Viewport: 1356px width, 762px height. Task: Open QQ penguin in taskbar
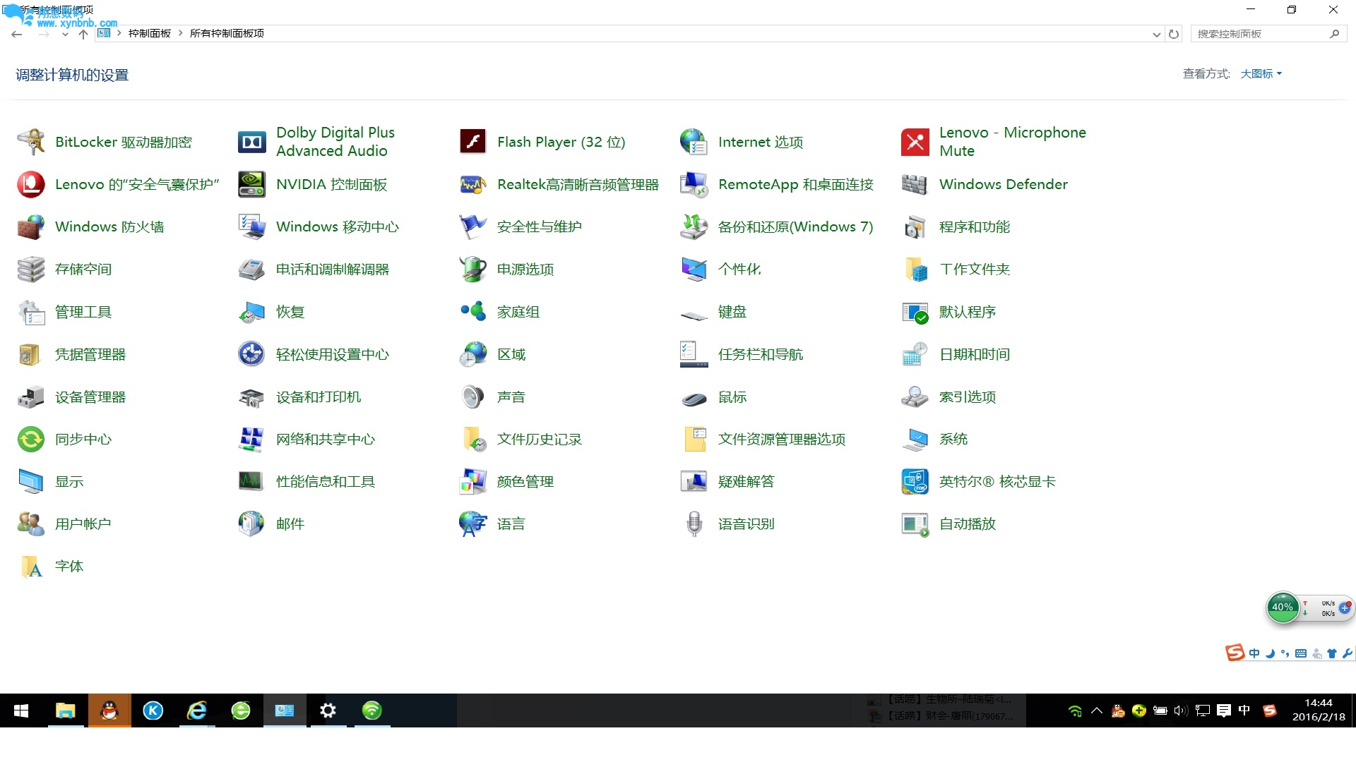(109, 710)
